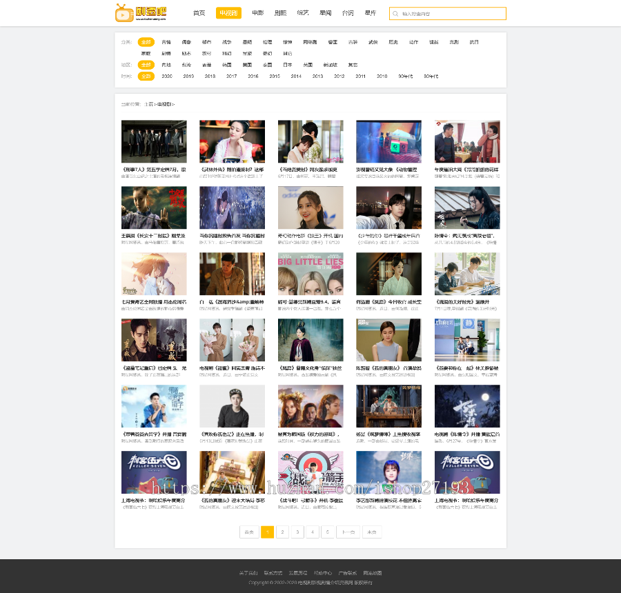This screenshot has width=621, height=593.
Task: Go to page 1 in pagination
Action: (x=267, y=532)
